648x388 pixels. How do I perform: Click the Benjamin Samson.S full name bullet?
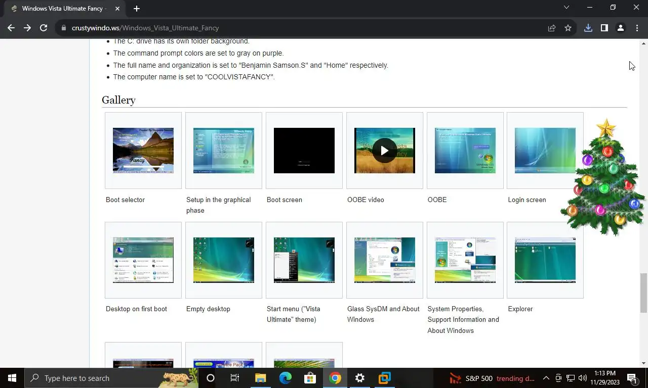click(251, 65)
